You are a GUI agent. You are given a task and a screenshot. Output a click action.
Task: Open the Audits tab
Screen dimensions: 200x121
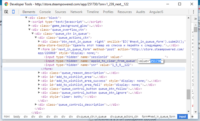pos(140,12)
